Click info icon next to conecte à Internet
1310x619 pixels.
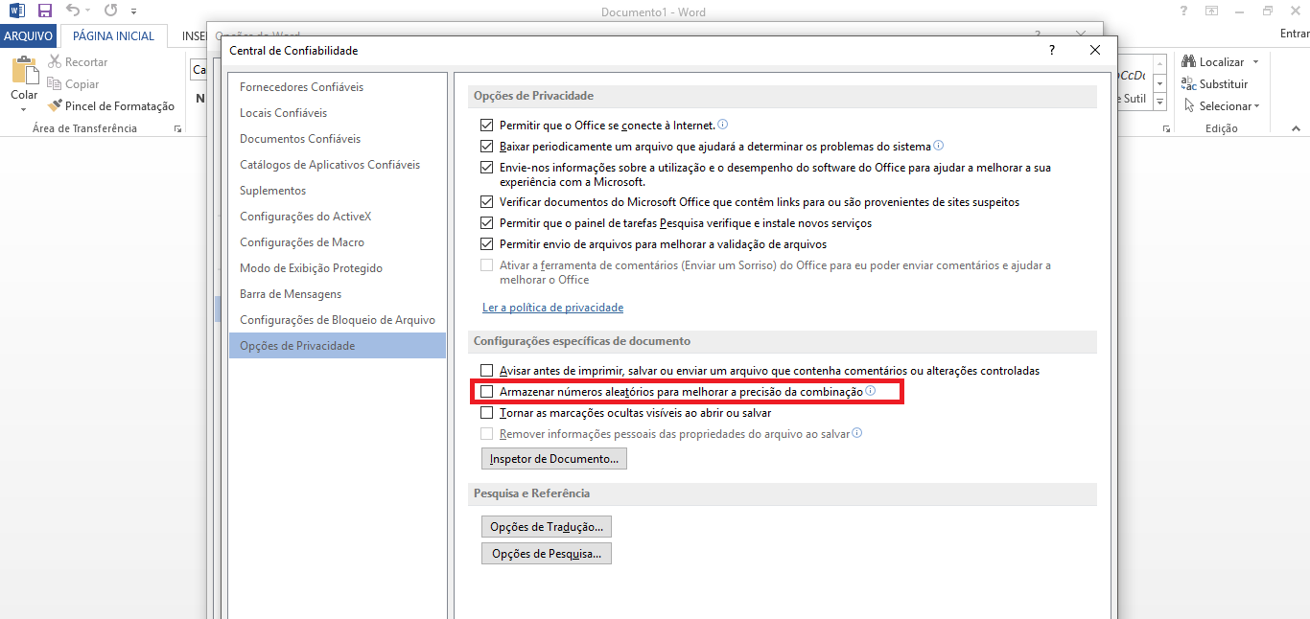pos(723,125)
